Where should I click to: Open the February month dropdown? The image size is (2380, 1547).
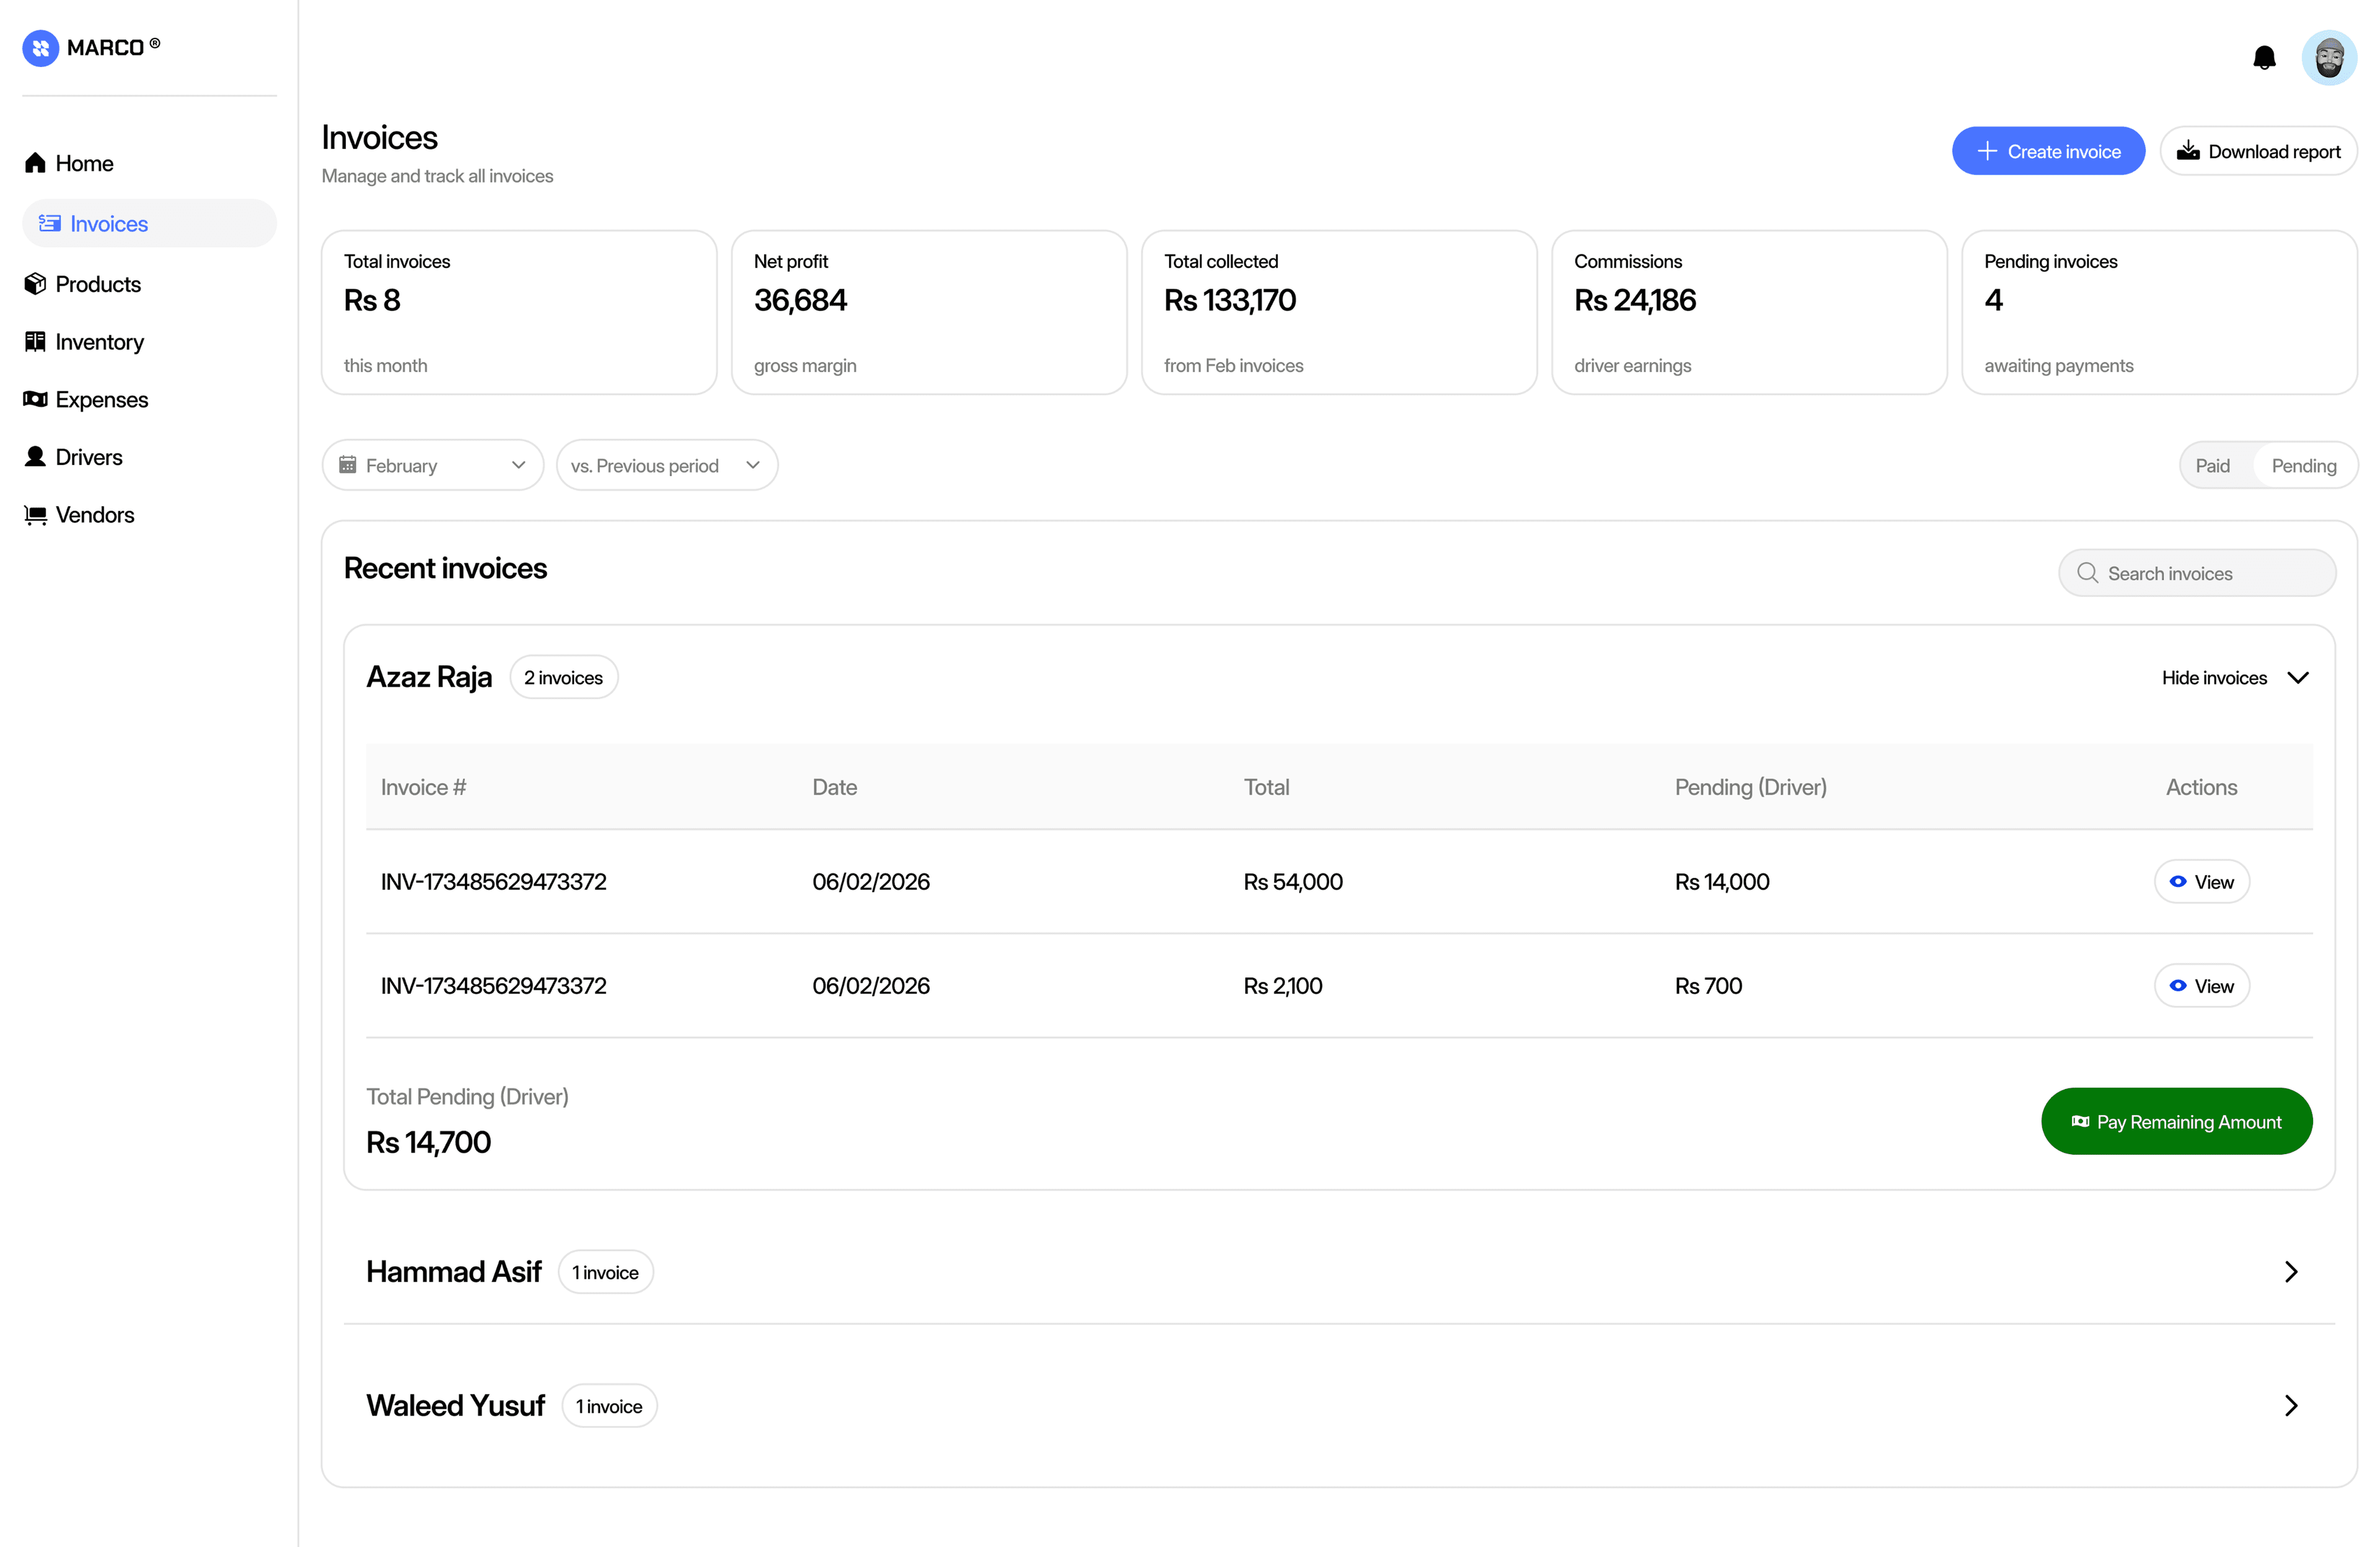point(432,465)
